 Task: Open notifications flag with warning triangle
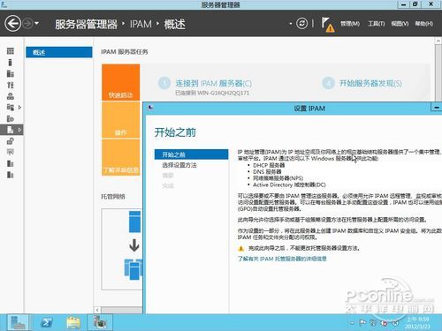[x=328, y=25]
